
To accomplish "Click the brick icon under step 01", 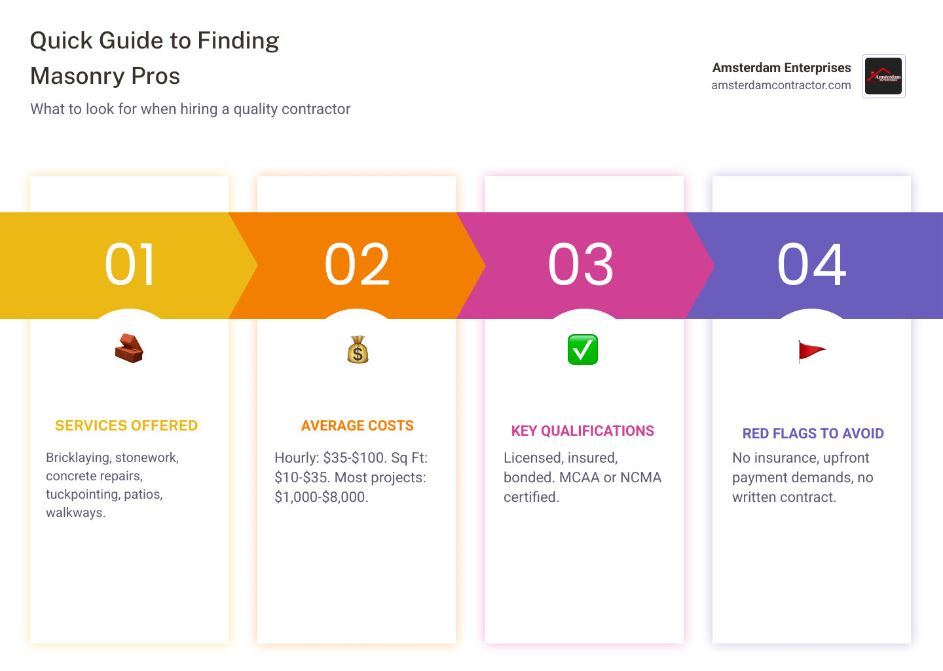I will click(129, 349).
